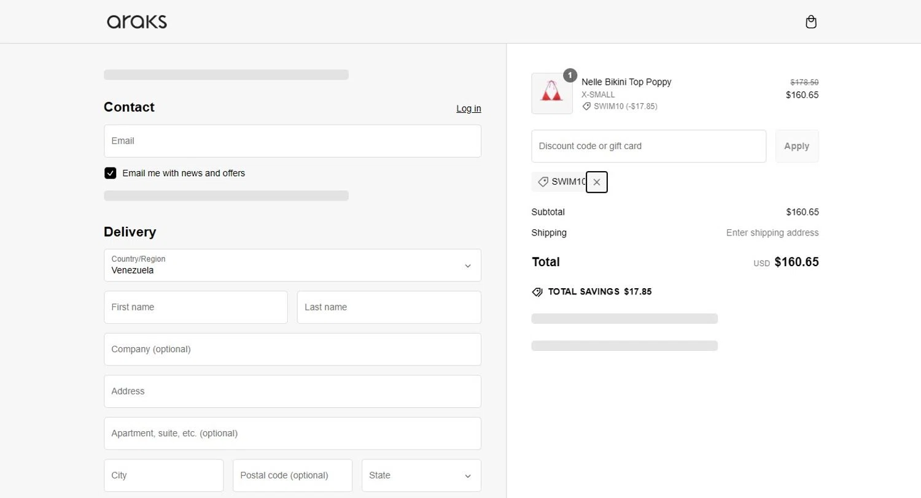This screenshot has width=921, height=498.
Task: Click the item quantity badge showing 1
Action: click(x=570, y=75)
